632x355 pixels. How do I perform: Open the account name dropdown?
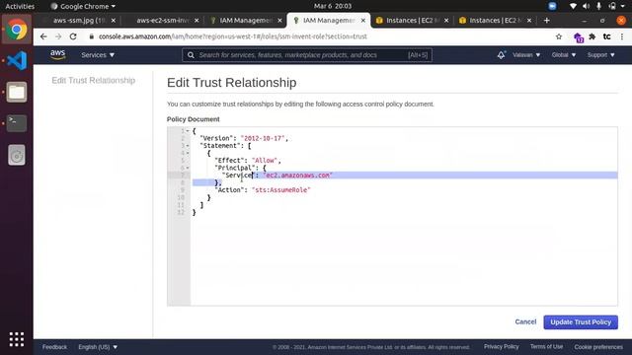coord(526,55)
